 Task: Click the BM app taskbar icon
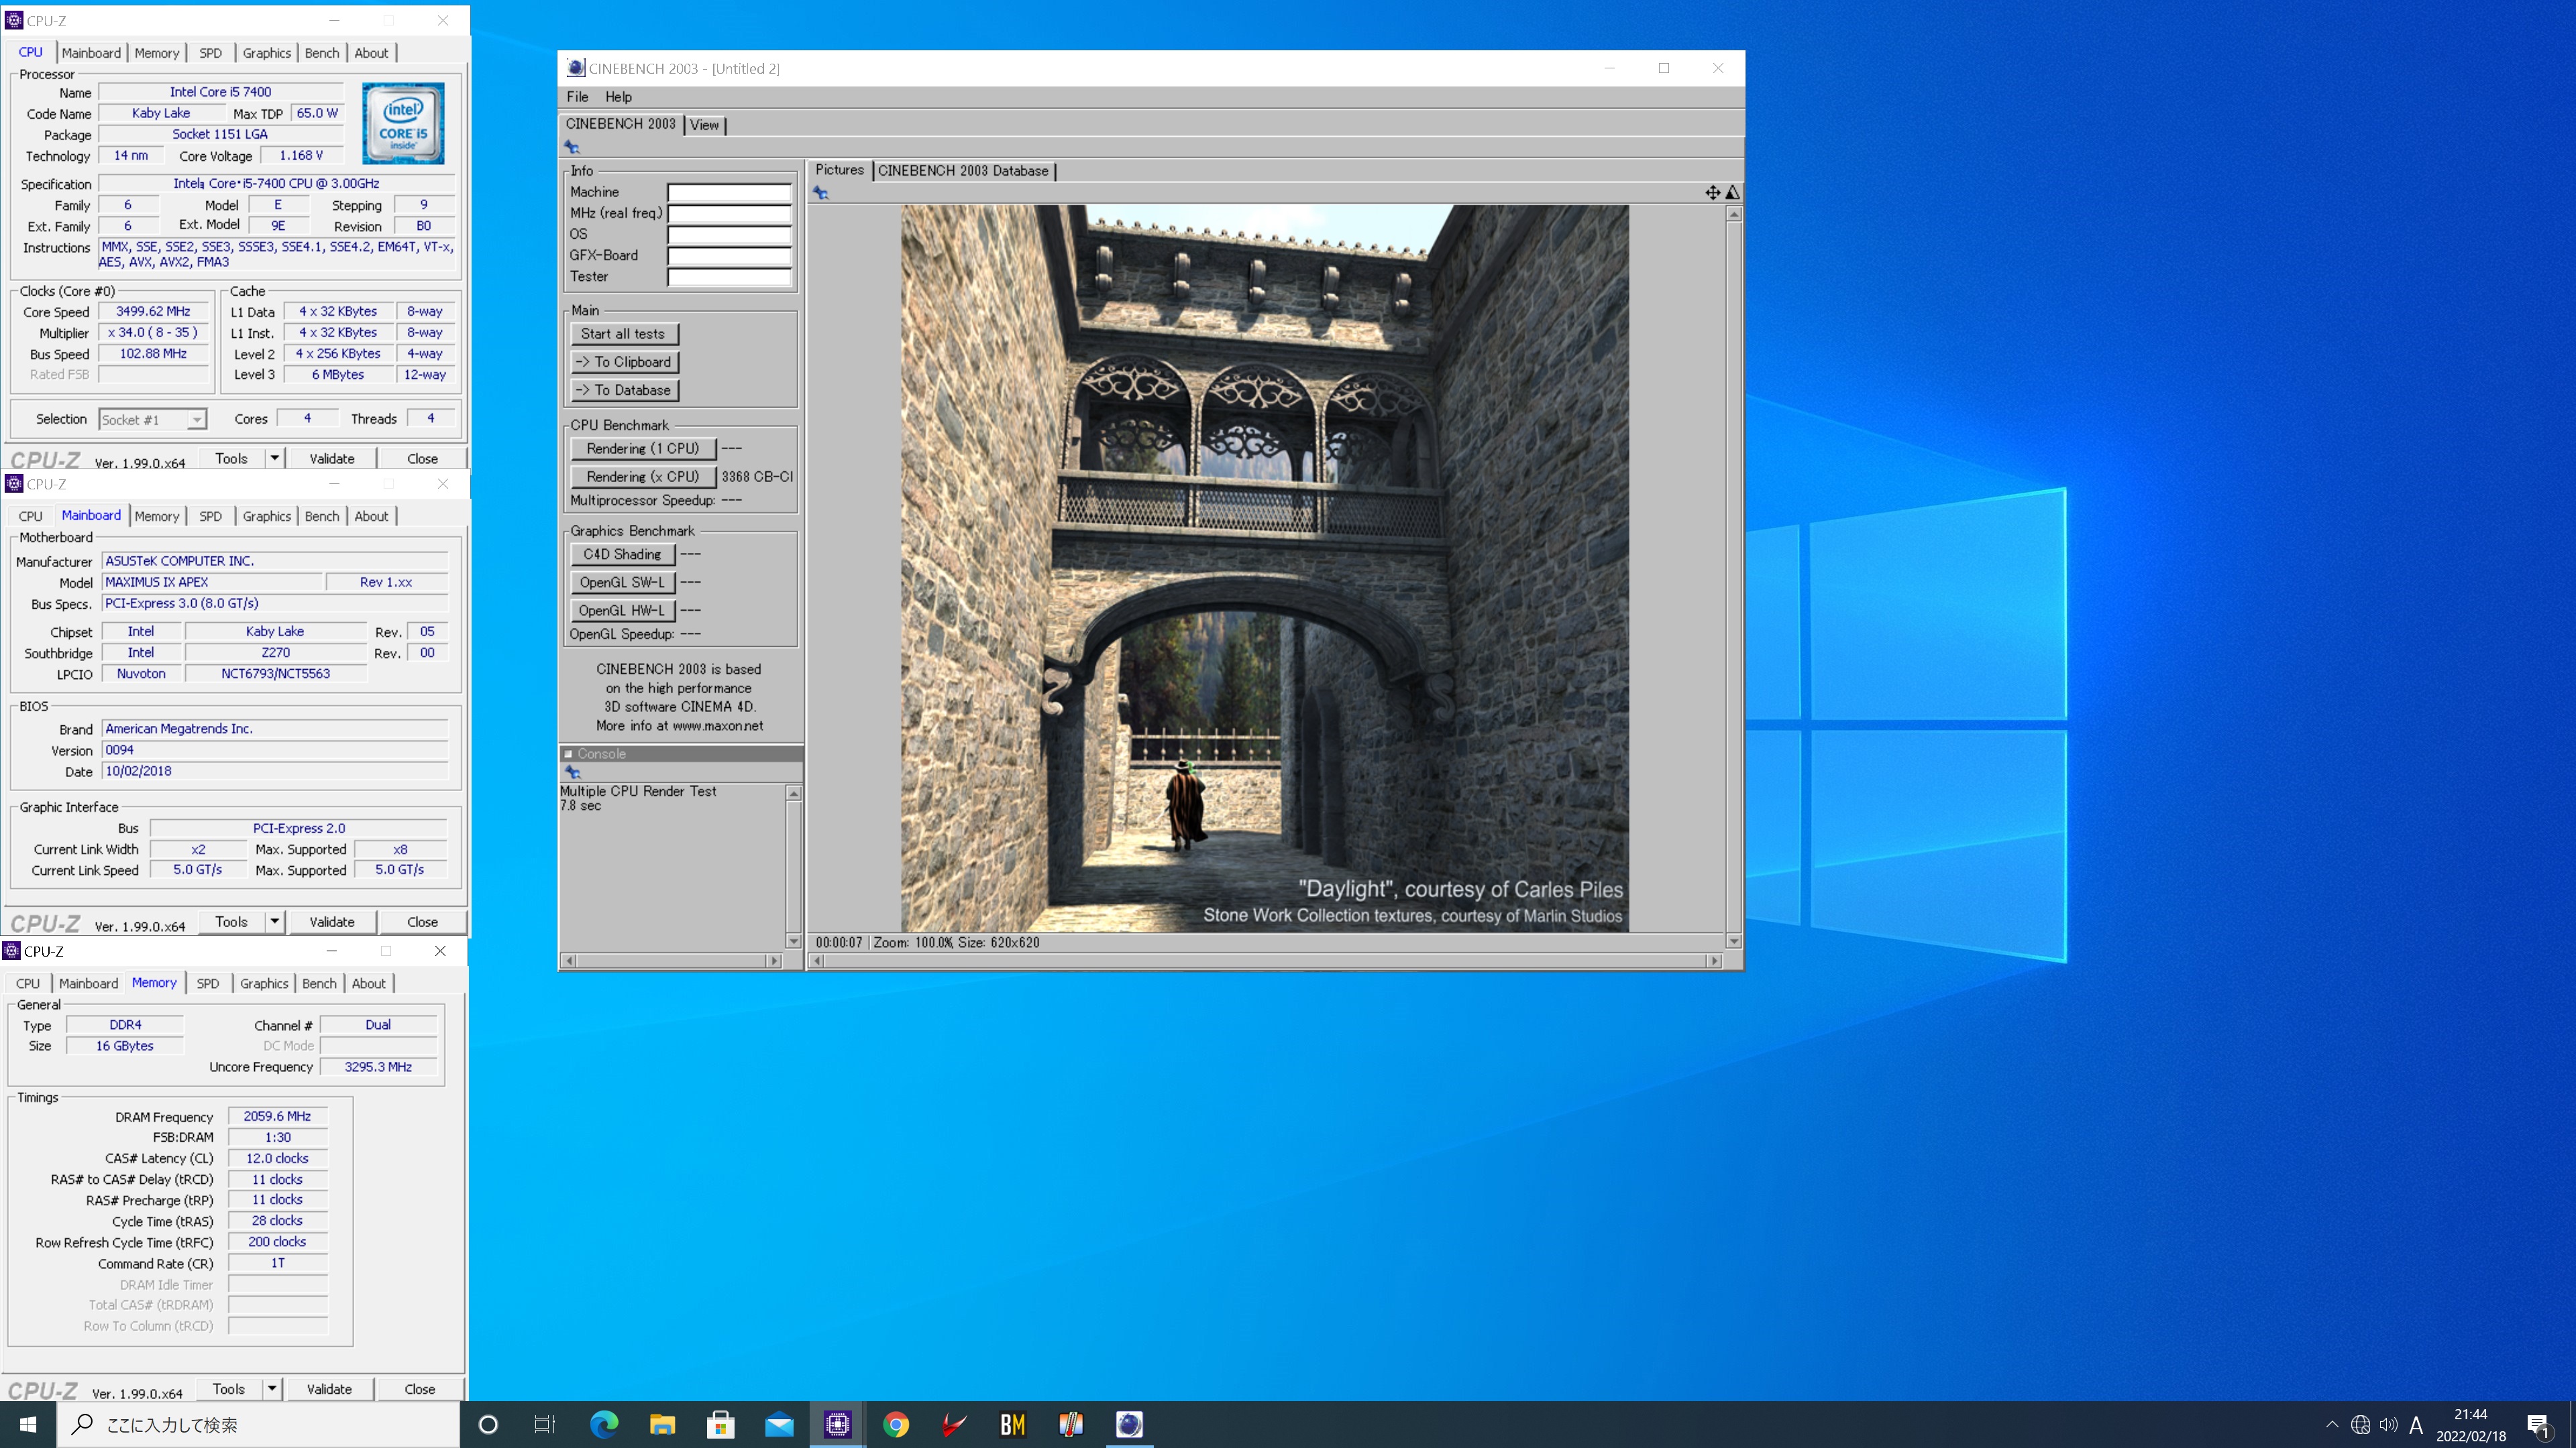coord(1012,1424)
